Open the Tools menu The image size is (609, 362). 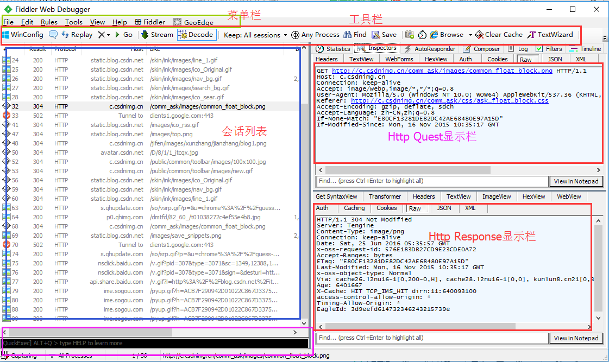(73, 22)
